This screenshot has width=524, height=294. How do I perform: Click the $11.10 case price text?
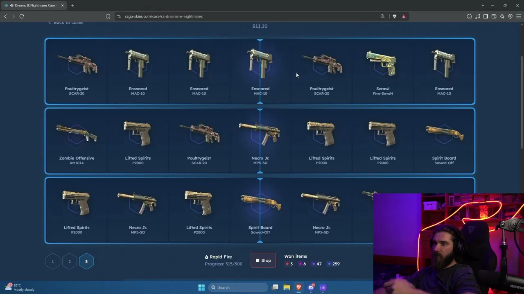260,26
